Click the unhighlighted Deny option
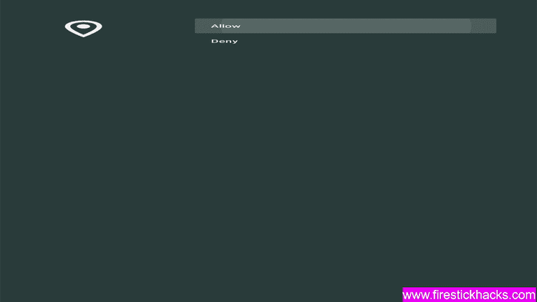 [345, 41]
